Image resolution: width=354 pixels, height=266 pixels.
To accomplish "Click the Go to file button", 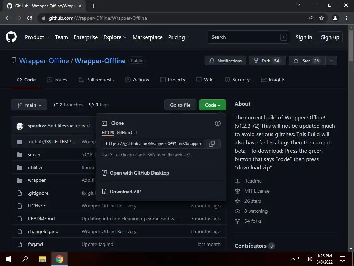I will pyautogui.click(x=180, y=105).
